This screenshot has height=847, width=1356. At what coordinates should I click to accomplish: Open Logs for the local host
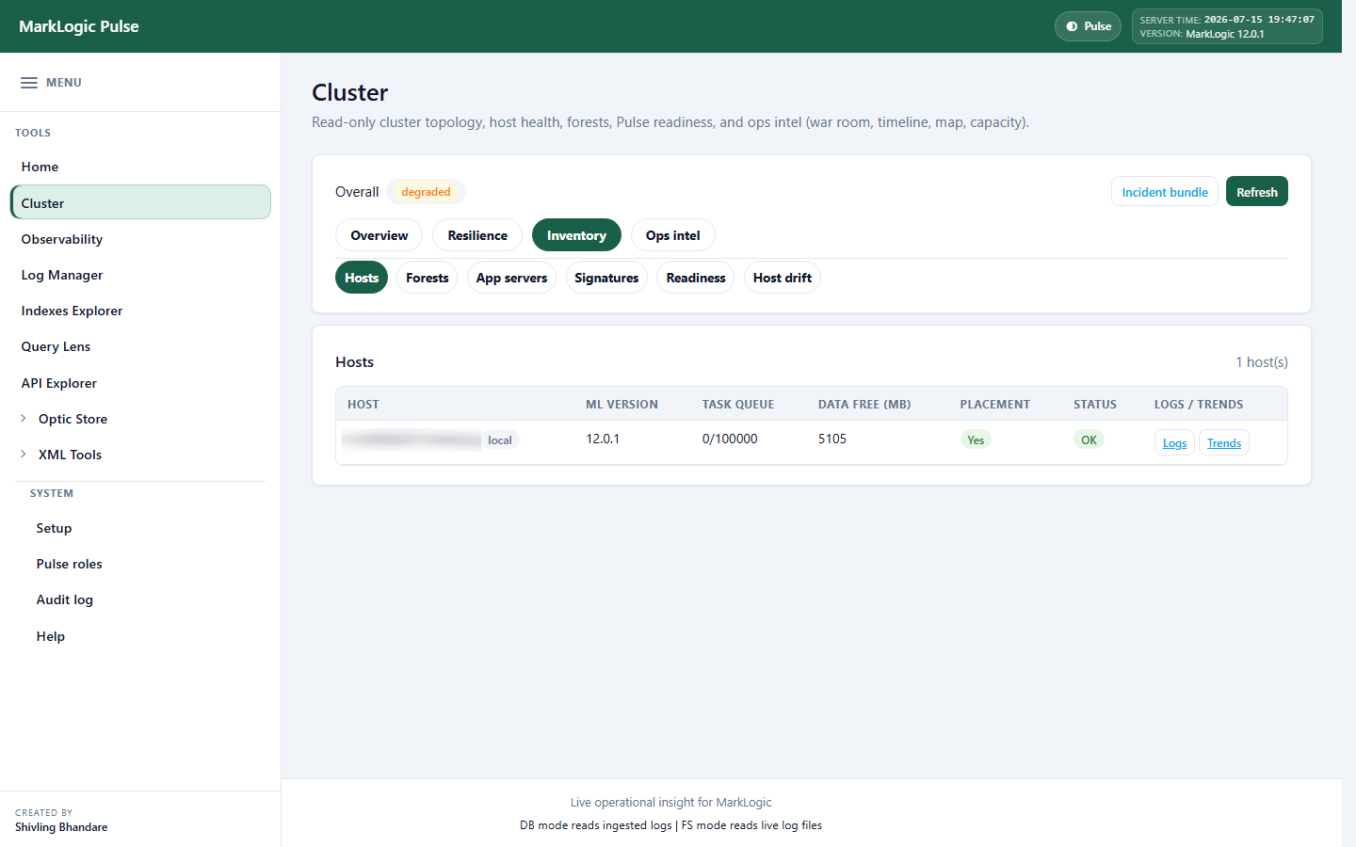click(1174, 442)
